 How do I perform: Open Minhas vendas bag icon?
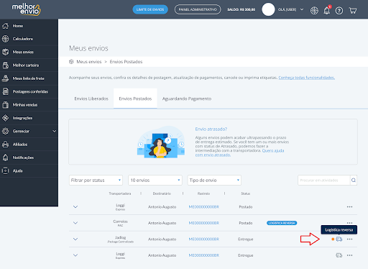pyautogui.click(x=5, y=105)
